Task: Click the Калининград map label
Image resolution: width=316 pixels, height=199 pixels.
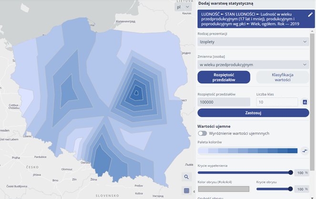Action: click(x=126, y=21)
